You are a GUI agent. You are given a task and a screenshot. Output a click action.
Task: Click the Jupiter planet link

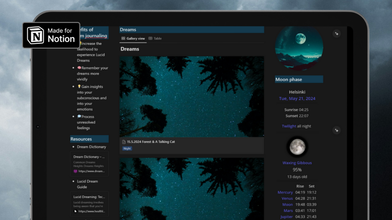pos(287,217)
